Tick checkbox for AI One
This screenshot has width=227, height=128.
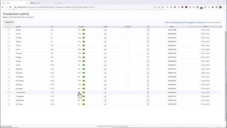point(9,30)
